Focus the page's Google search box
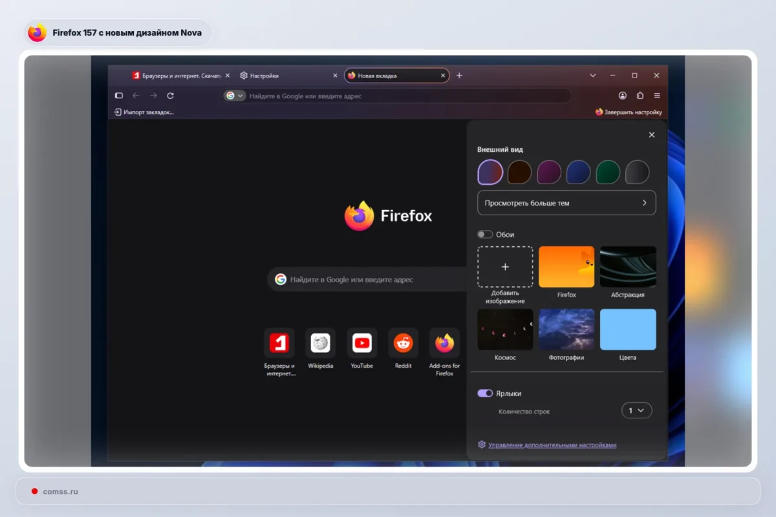The height and width of the screenshot is (517, 776). tap(367, 279)
